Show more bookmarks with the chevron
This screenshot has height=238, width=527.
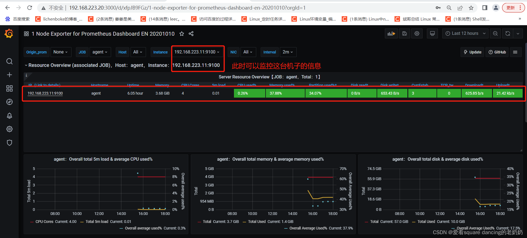(x=520, y=19)
